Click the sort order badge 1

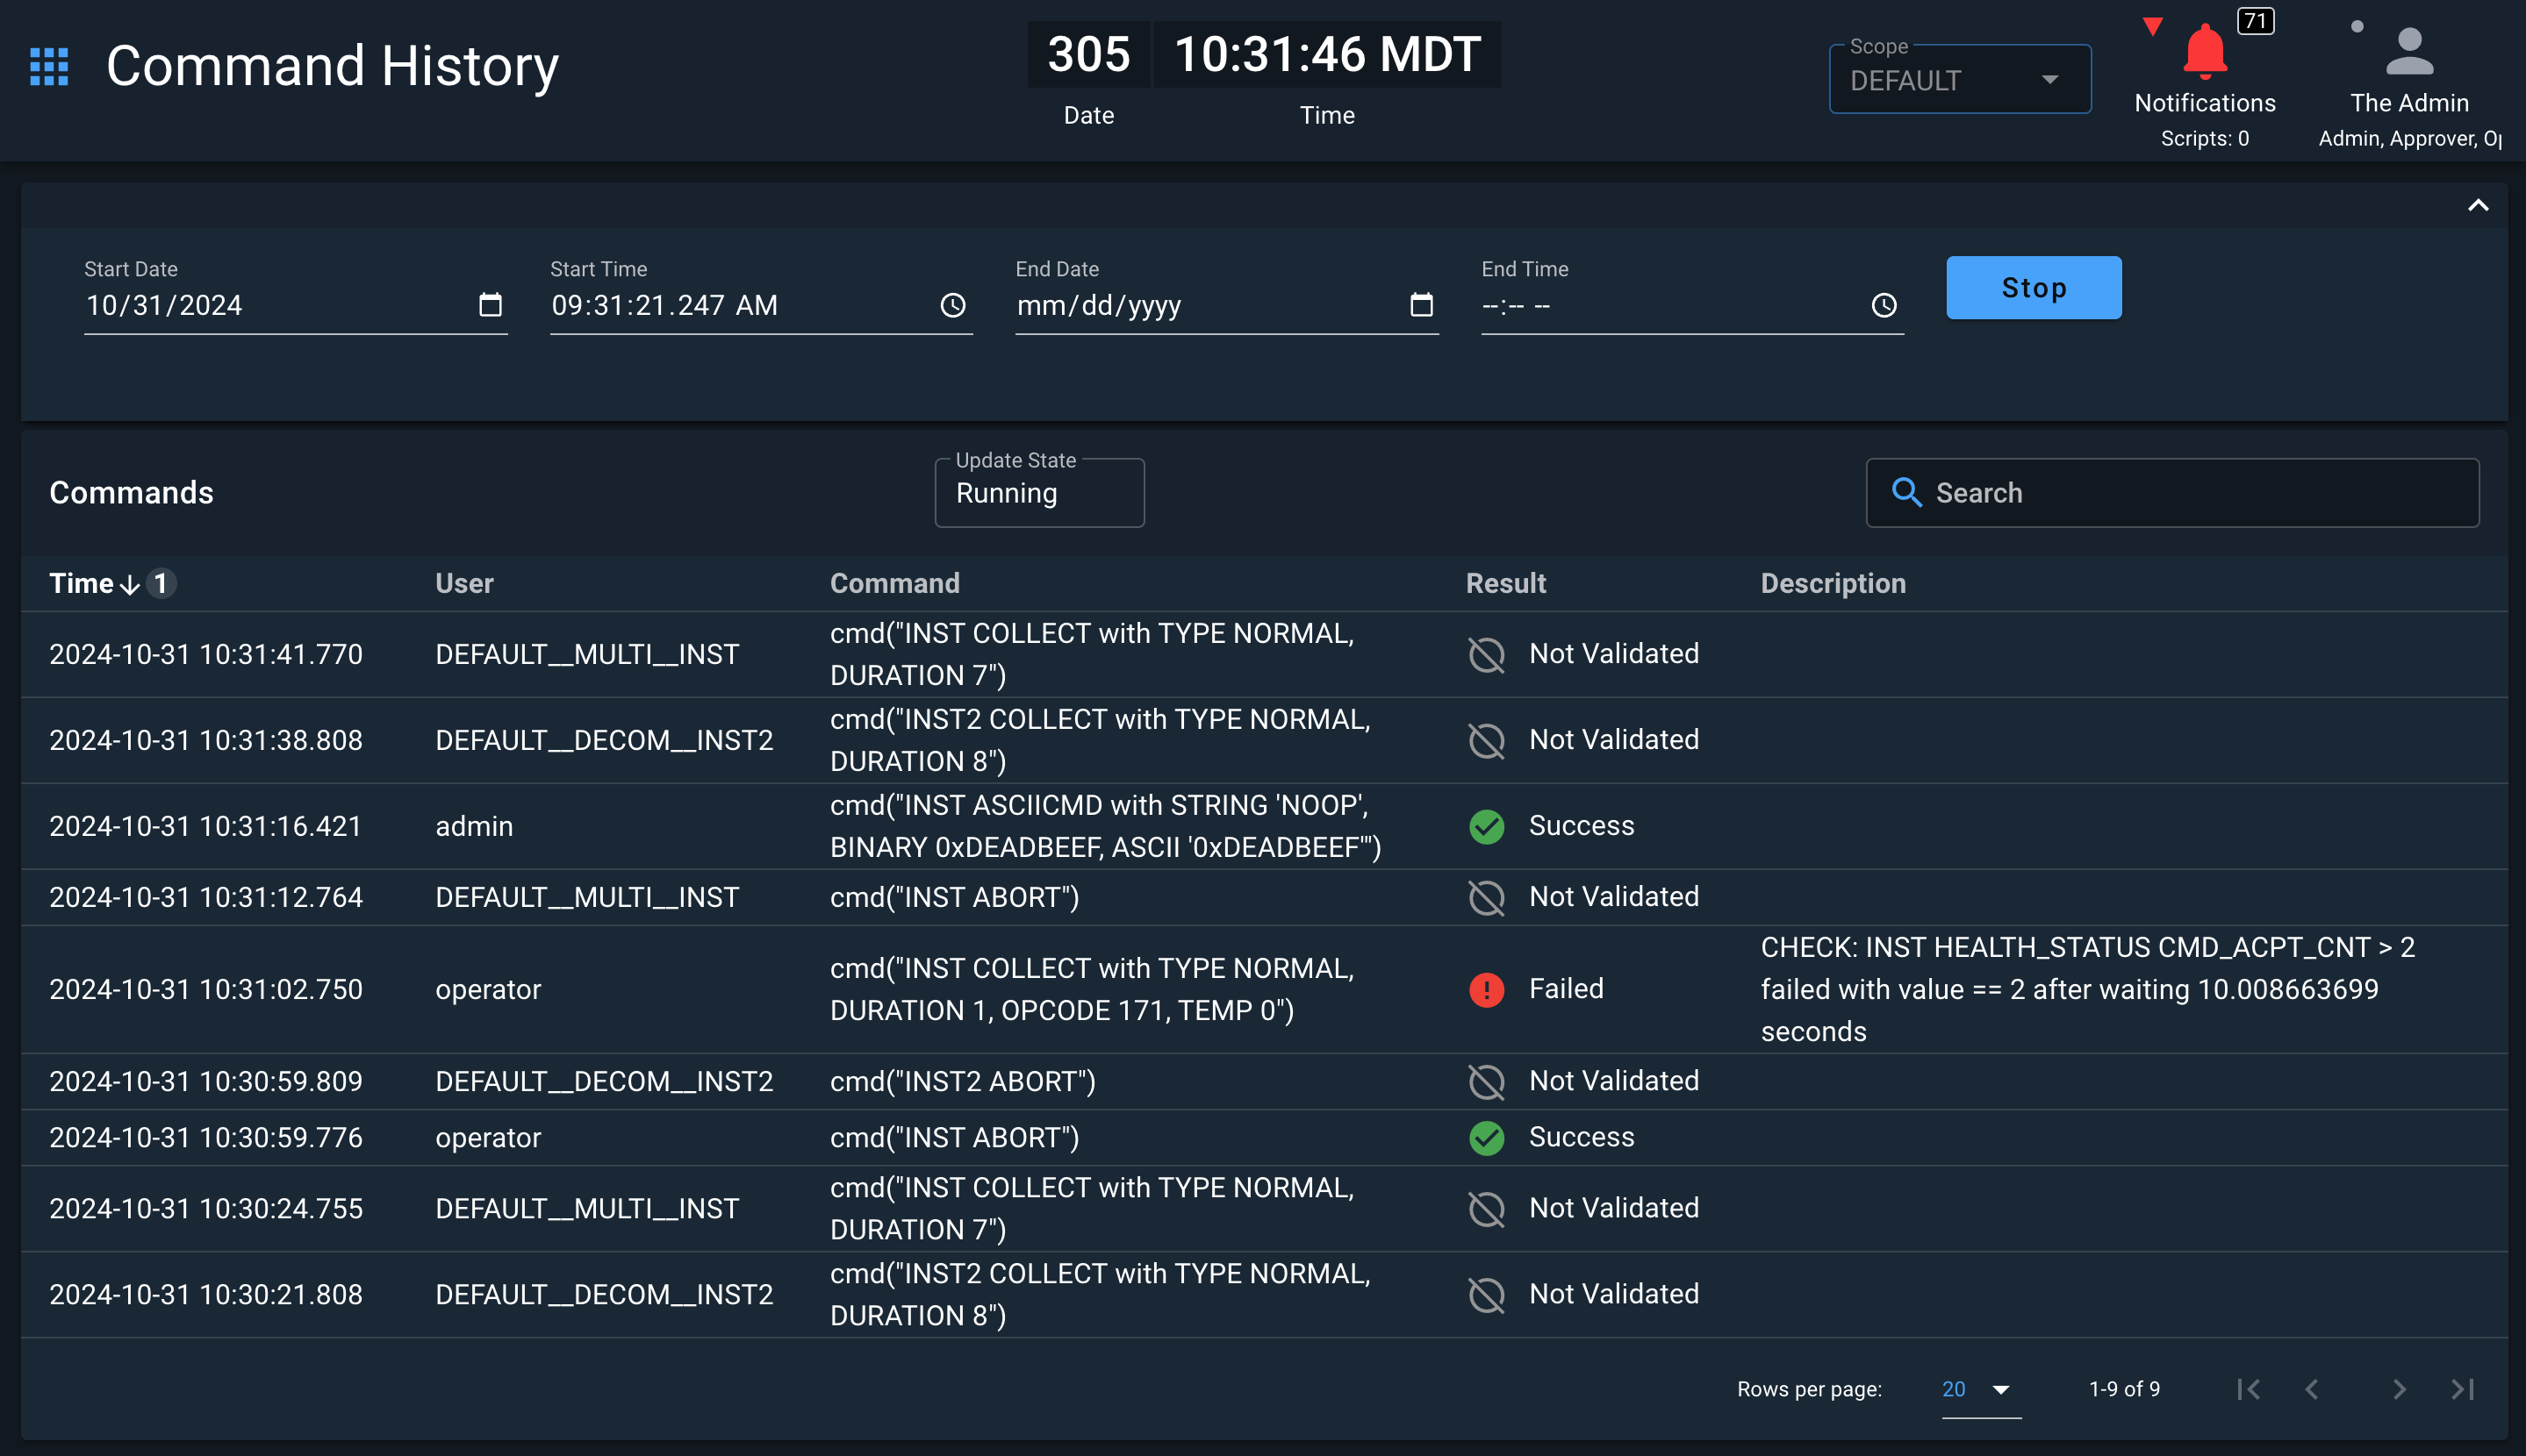[x=160, y=583]
